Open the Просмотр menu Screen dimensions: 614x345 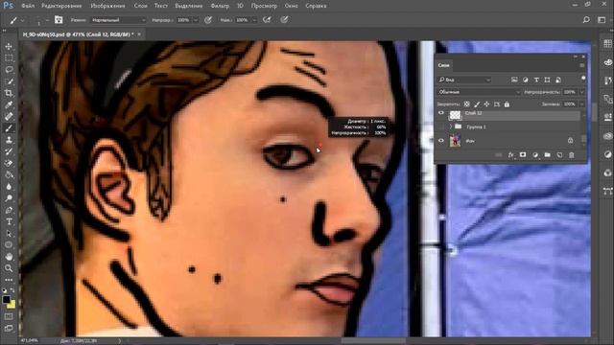[x=264, y=6]
